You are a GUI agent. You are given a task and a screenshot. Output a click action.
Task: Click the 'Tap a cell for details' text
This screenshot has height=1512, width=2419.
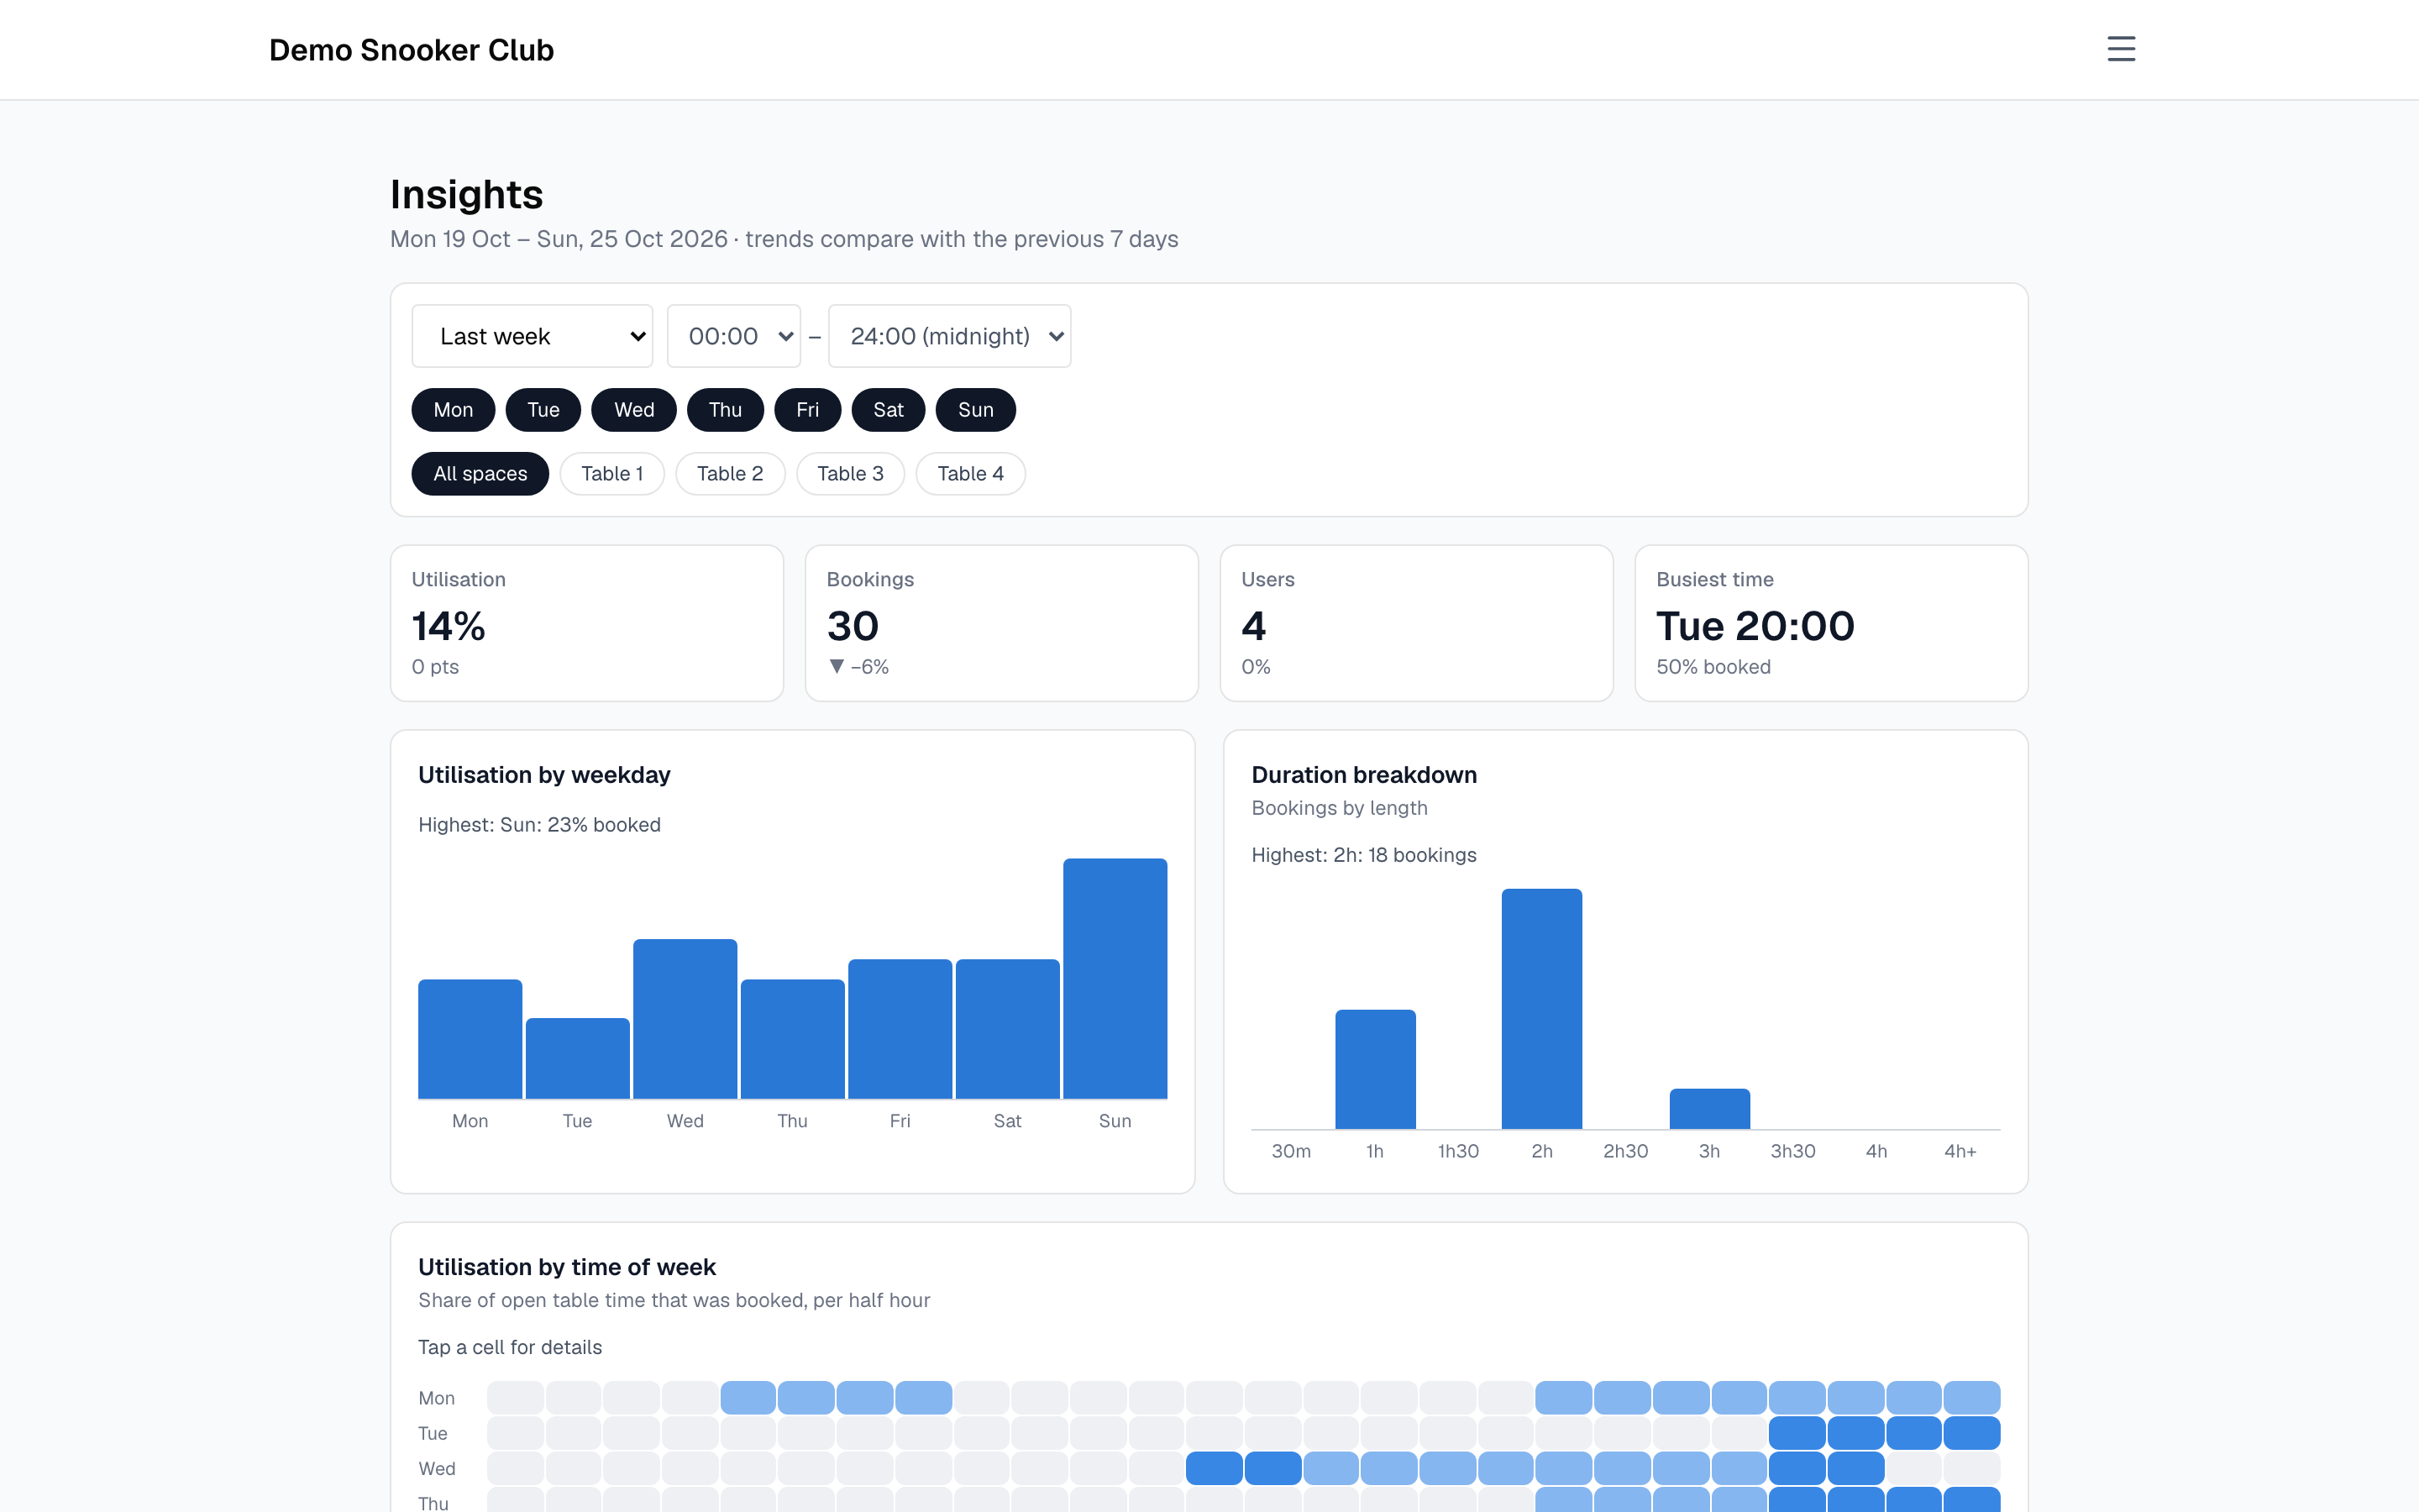(510, 1347)
